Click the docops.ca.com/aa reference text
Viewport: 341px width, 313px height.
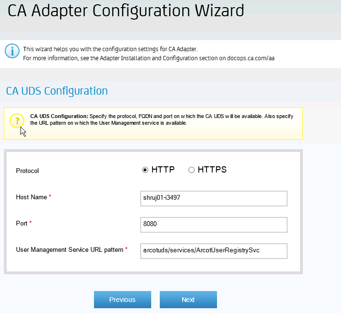(x=251, y=58)
